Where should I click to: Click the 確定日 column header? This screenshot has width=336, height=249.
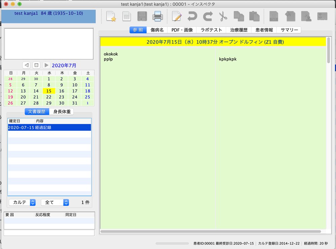pyautogui.click(x=21, y=121)
